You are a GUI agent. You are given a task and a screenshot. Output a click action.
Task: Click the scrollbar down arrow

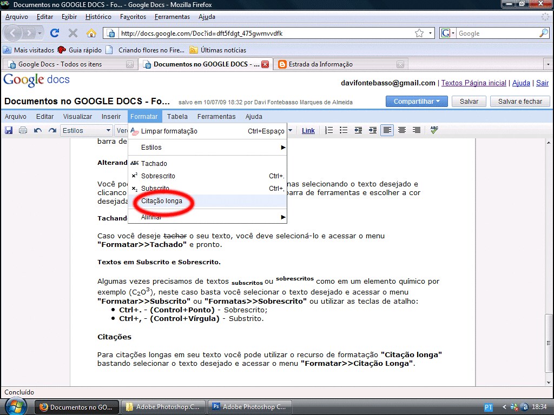(x=549, y=383)
